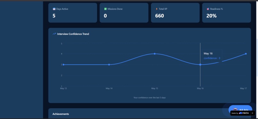The height and width of the screenshot is (119, 258).
Task: Click the Readiness value 20%
Action: point(212,16)
